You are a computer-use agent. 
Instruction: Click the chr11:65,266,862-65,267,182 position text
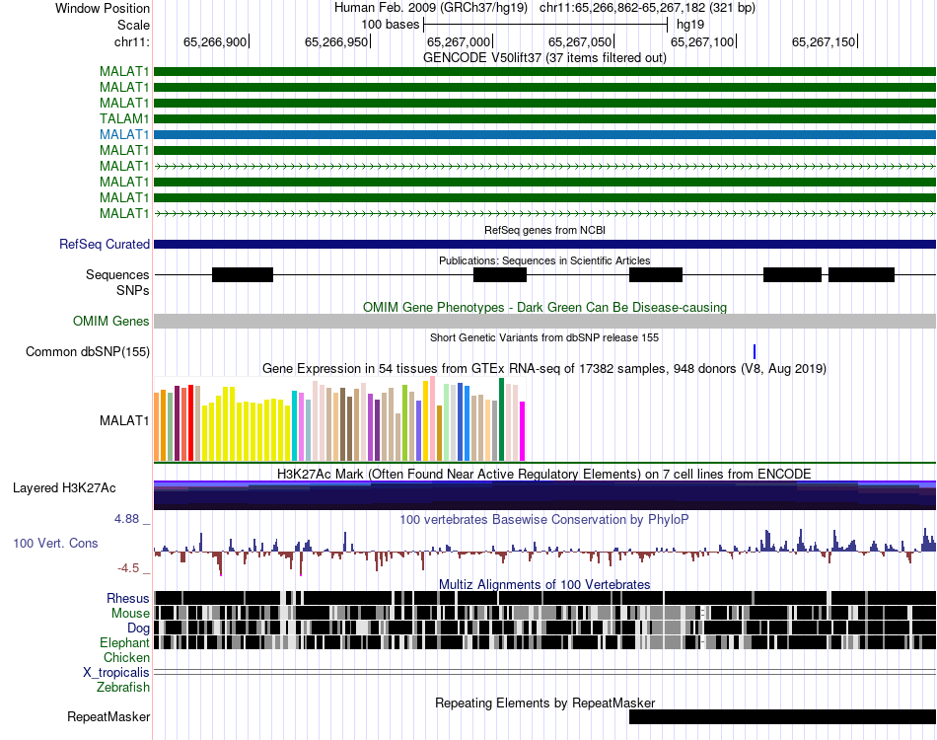pos(647,8)
